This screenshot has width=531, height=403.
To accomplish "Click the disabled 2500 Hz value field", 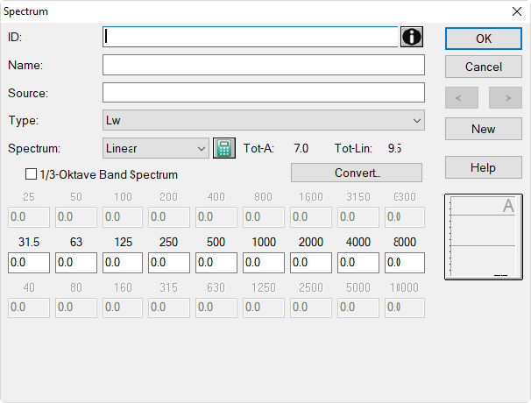I will pyautogui.click(x=311, y=308).
